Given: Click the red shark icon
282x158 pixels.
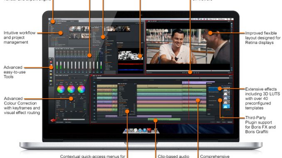Looking at the screenshot, I should [53, 120].
